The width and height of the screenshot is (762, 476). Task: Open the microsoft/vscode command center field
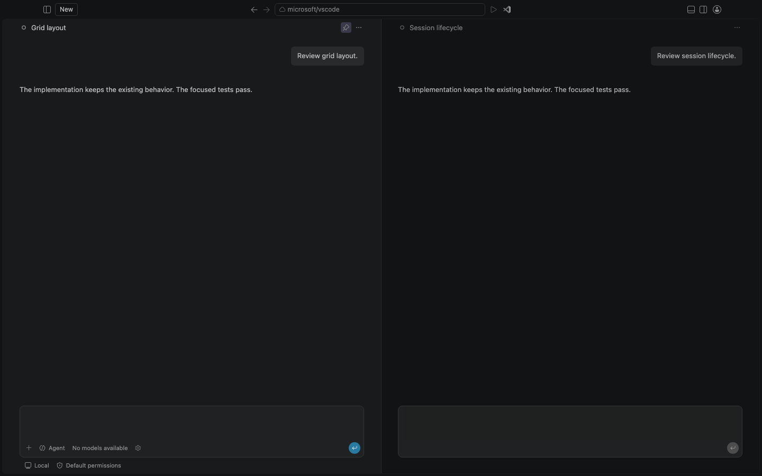coord(380,10)
